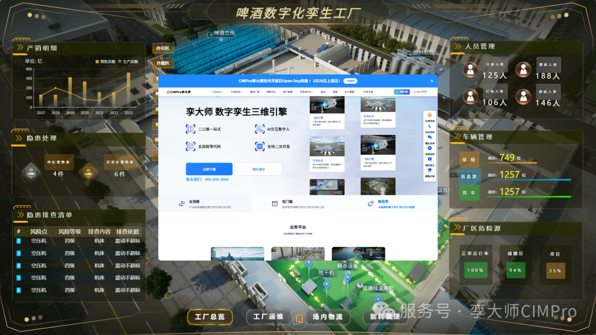Click the orange door icon in bottom navigation
This screenshot has height=335, width=596.
tap(299, 318)
